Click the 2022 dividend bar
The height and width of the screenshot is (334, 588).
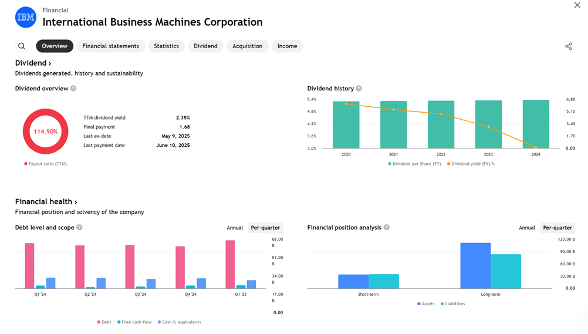(441, 124)
